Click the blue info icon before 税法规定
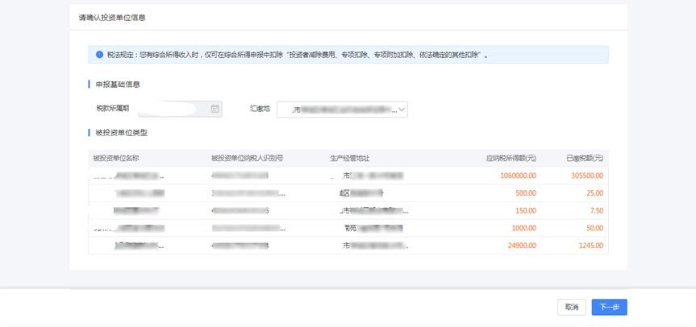 pos(99,55)
